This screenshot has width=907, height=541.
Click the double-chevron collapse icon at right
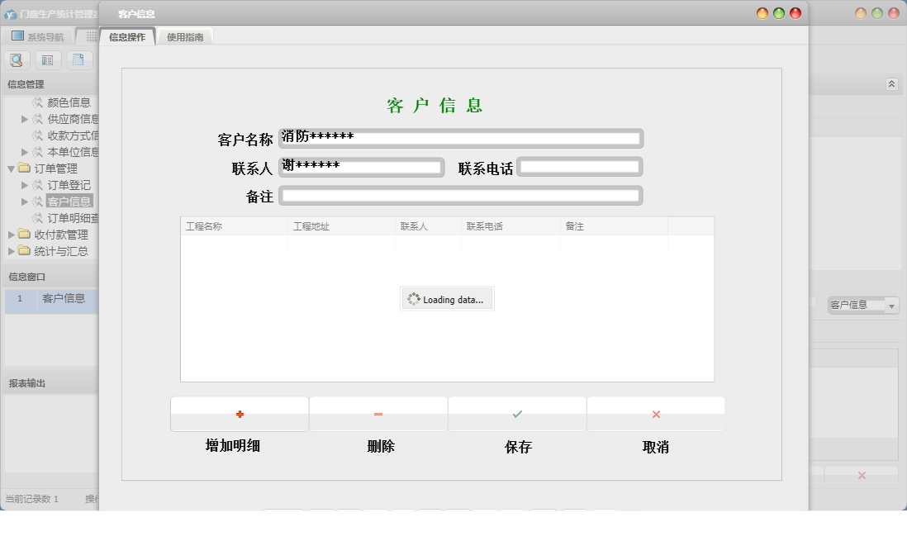(x=891, y=84)
